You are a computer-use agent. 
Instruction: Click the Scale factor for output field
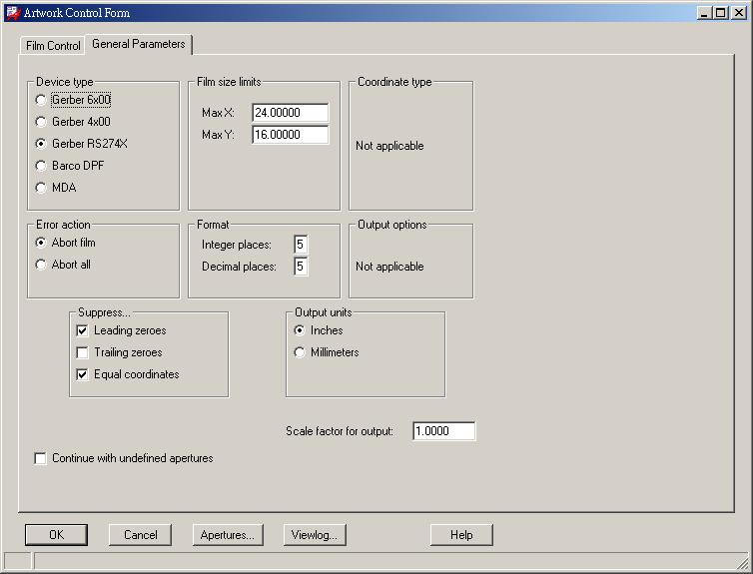point(443,431)
